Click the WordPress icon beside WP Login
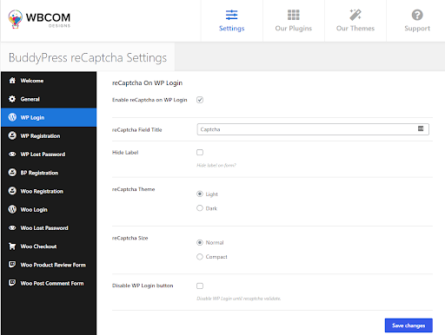This screenshot has width=445, height=335. (12, 117)
